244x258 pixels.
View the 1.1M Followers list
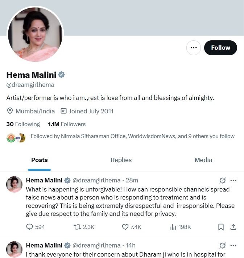(67, 124)
